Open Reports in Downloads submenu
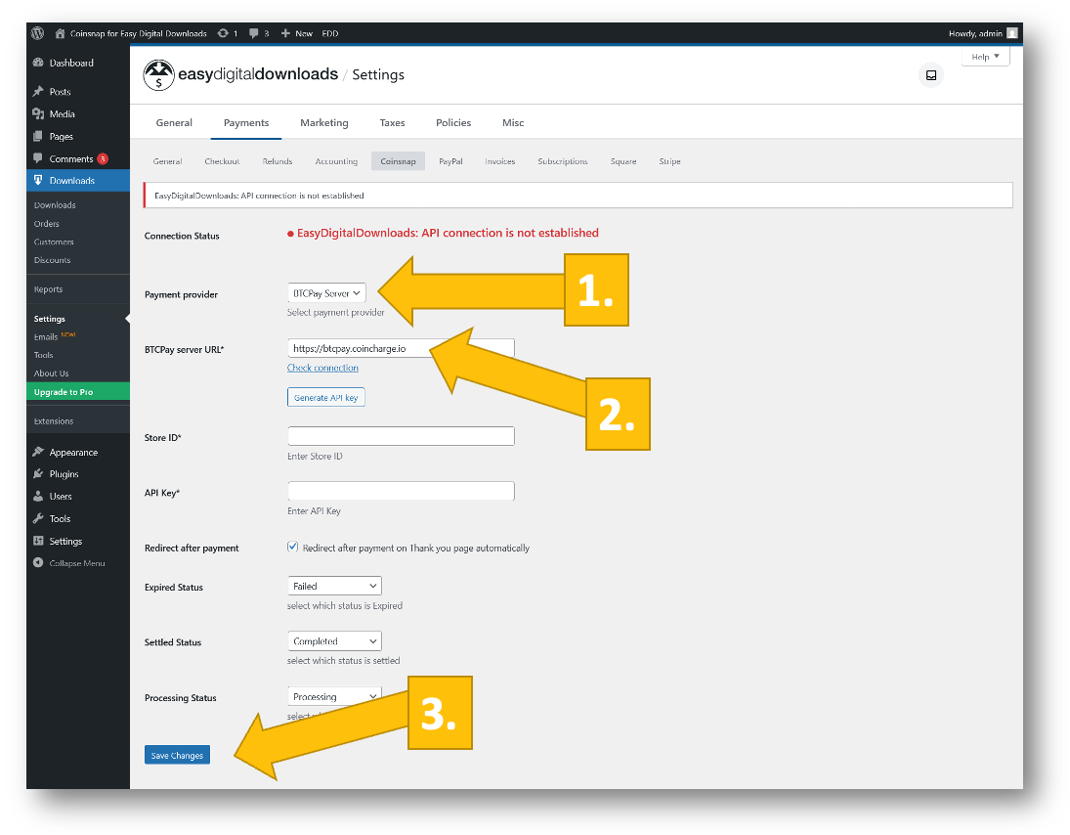Screen dimensions: 1070x835 48,289
